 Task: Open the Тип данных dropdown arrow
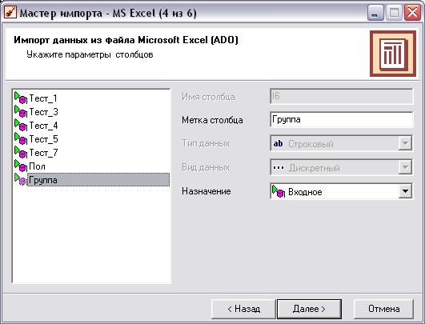405,143
